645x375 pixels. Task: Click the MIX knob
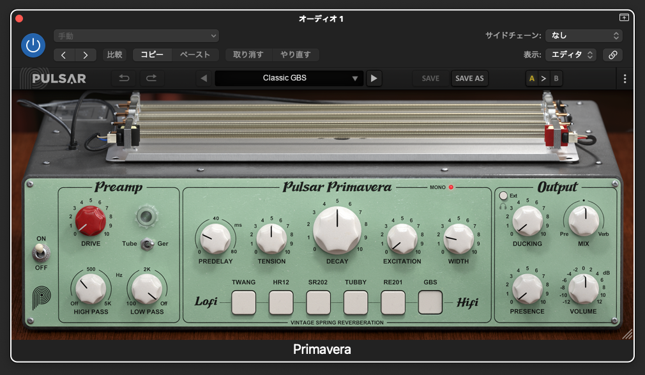click(584, 221)
